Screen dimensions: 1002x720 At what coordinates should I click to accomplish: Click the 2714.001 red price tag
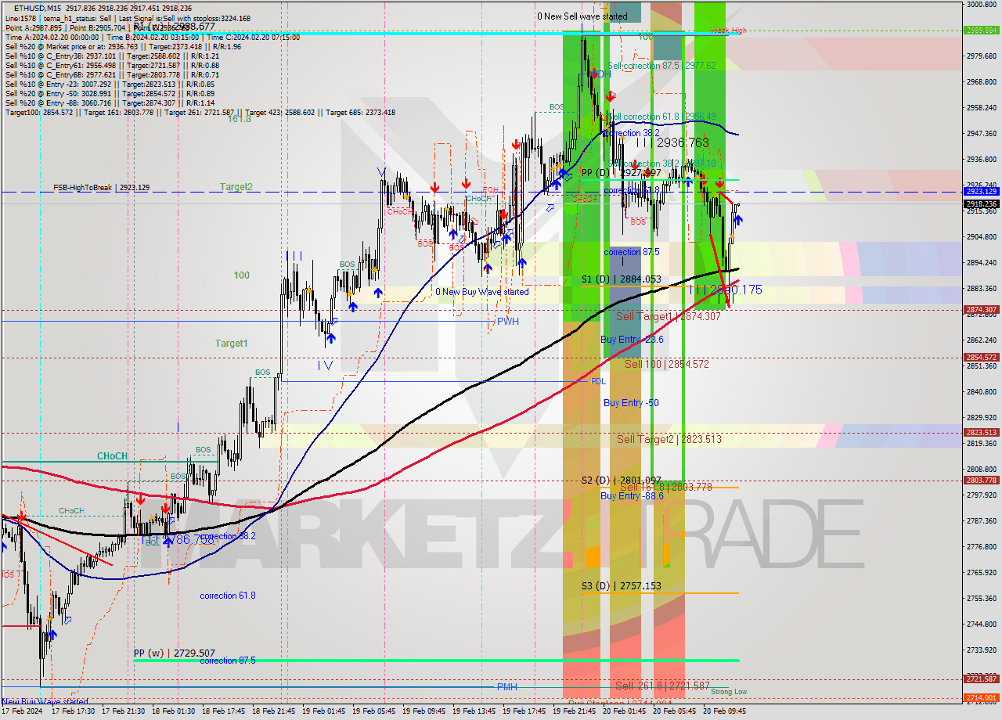(981, 697)
